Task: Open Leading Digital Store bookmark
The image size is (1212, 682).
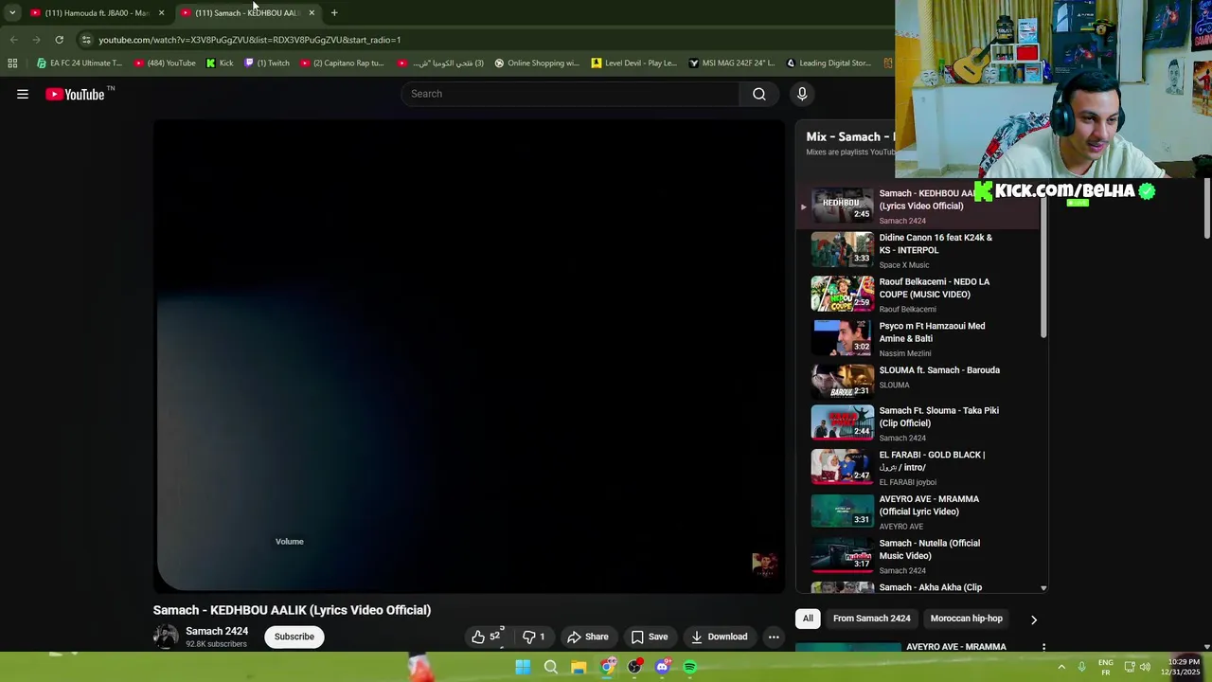Action: pyautogui.click(x=829, y=63)
